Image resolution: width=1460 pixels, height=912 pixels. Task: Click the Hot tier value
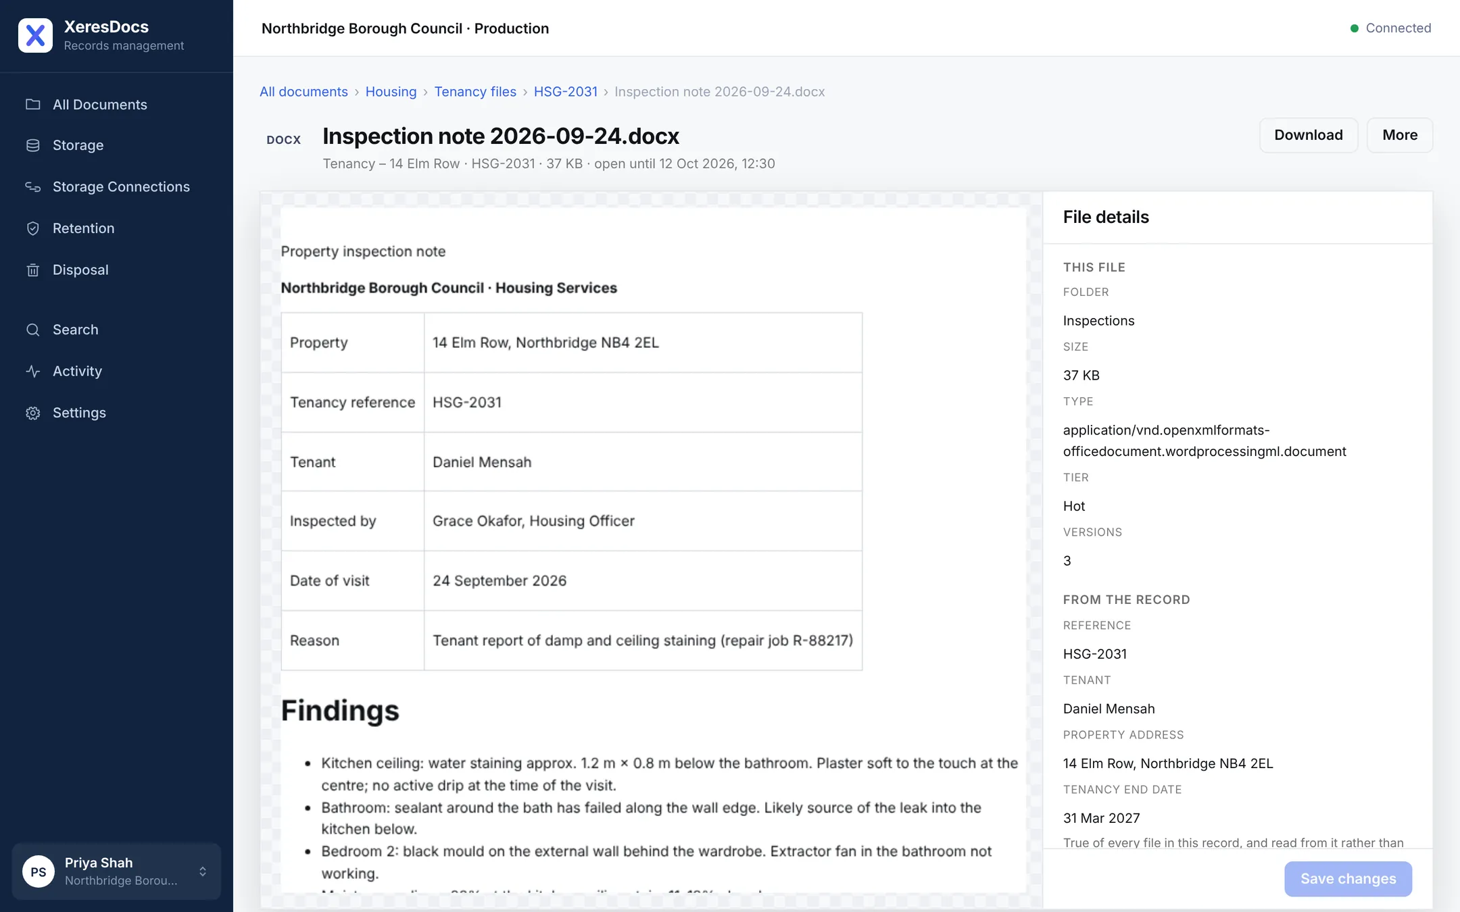pyautogui.click(x=1073, y=506)
